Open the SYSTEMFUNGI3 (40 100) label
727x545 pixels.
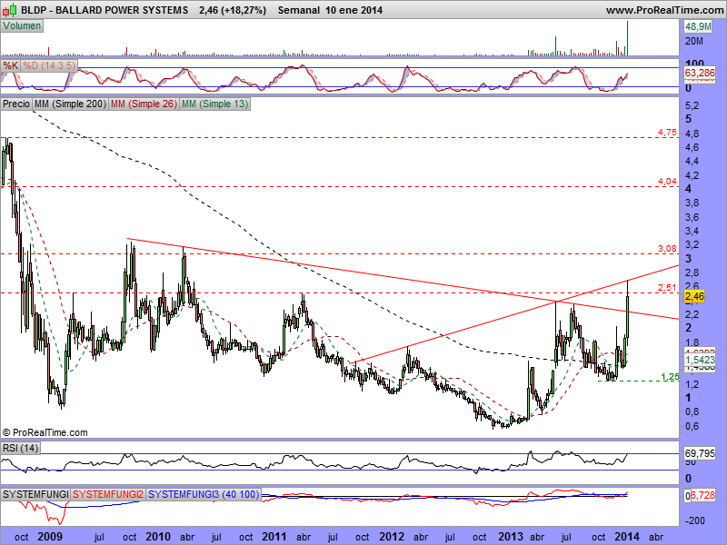tap(204, 494)
